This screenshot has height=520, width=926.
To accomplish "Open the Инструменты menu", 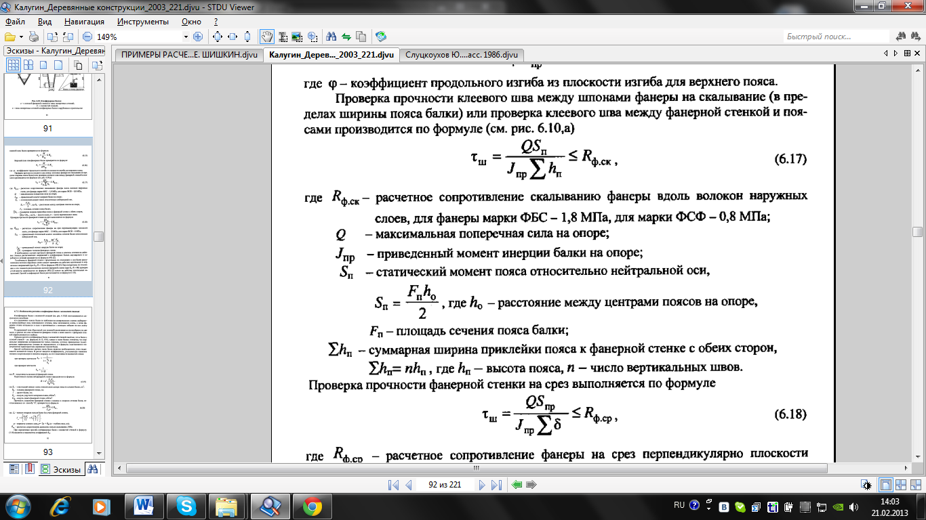I will click(x=142, y=22).
